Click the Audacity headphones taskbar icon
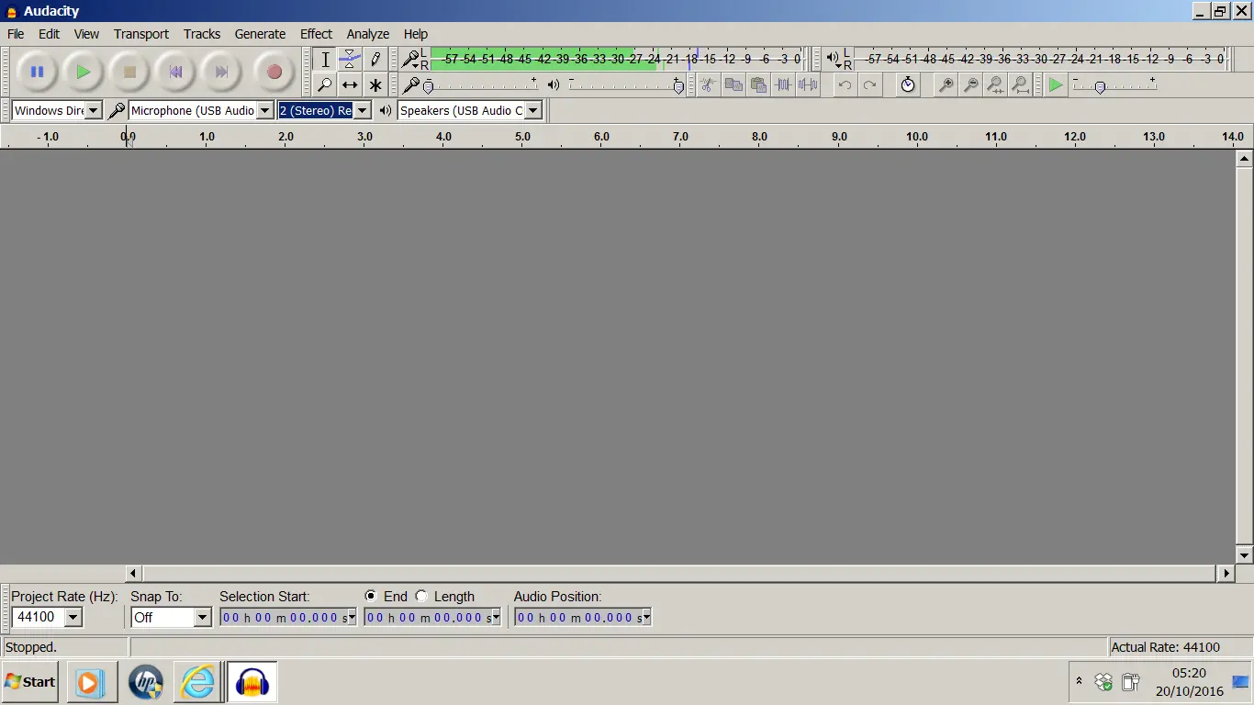 (252, 682)
